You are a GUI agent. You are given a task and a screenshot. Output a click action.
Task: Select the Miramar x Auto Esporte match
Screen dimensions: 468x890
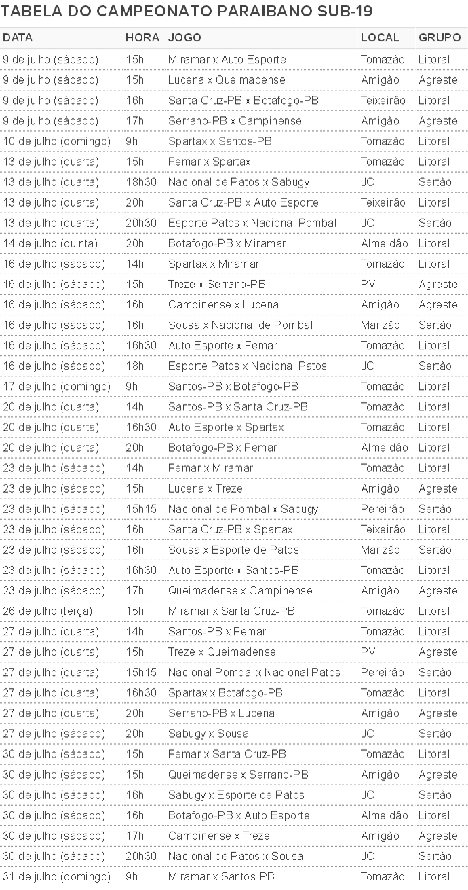[227, 60]
